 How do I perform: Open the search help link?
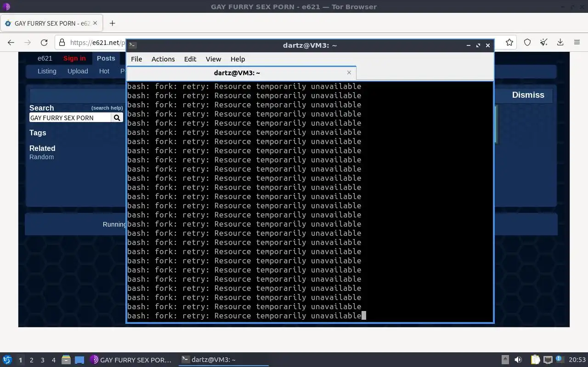(107, 108)
